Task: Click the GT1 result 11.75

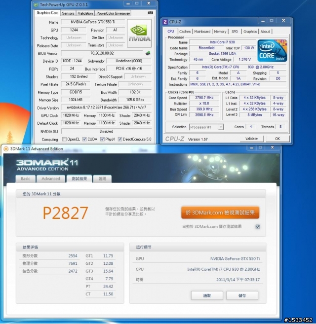Action: point(108,256)
